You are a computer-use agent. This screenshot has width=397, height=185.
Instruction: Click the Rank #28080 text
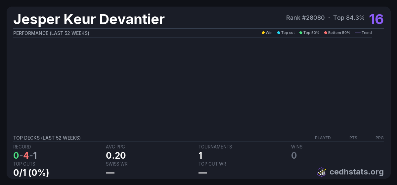coord(305,18)
